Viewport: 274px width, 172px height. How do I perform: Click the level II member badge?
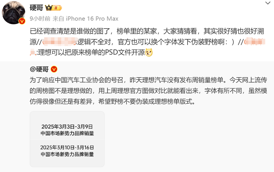point(57,8)
